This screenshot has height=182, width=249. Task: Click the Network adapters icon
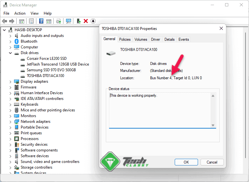click(17, 122)
